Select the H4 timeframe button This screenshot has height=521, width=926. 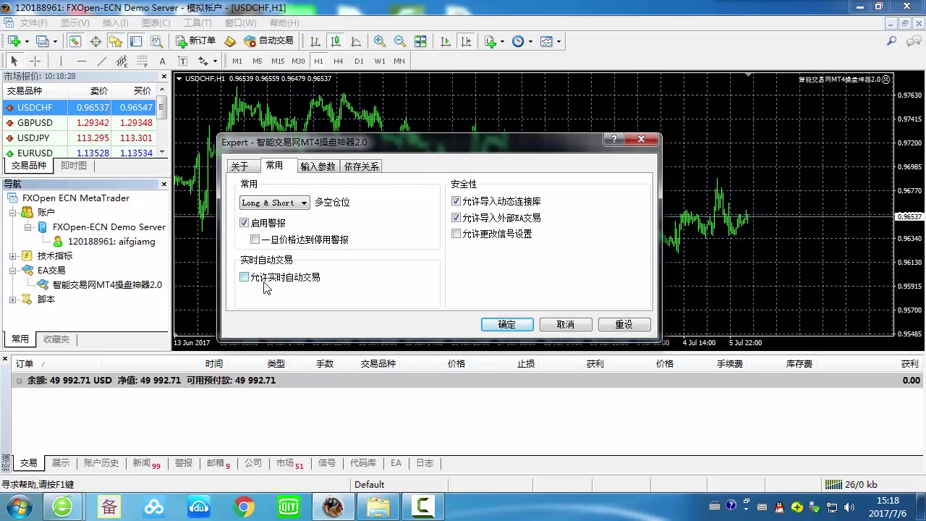click(x=339, y=62)
